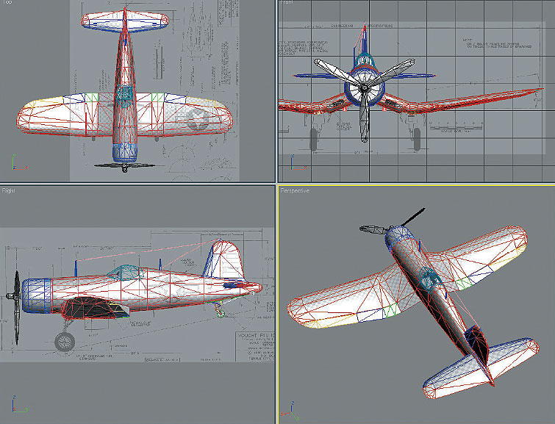Click the axis gizmo in Front viewport

click(293, 163)
